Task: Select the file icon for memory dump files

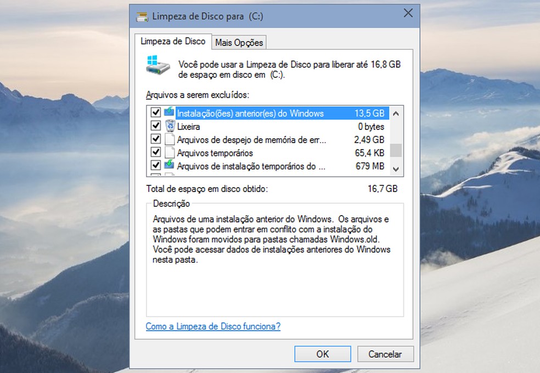Action: 170,139
